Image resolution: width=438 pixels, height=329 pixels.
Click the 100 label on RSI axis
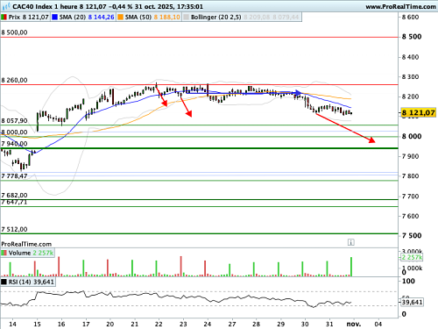pos(408,282)
